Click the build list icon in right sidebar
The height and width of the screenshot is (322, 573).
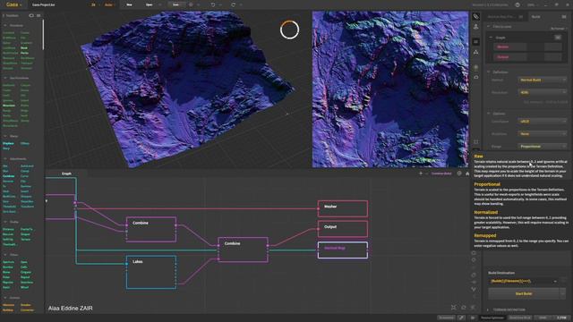click(x=475, y=42)
